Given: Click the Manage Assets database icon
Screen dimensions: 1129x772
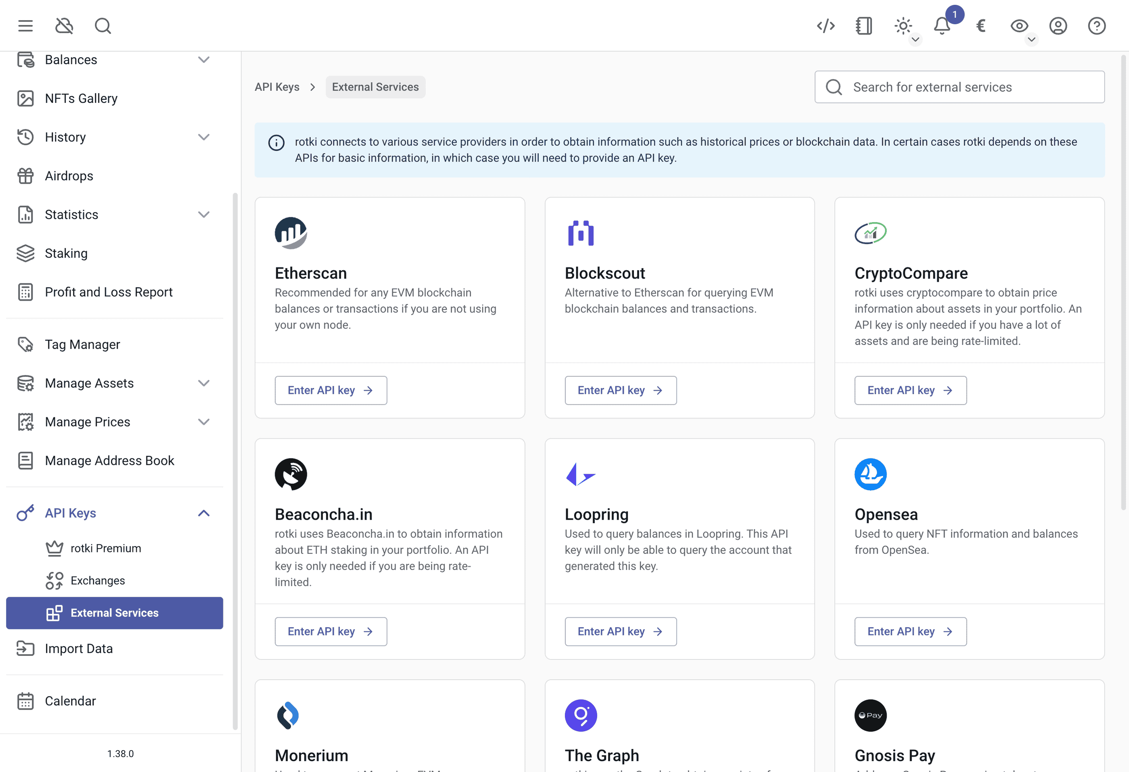Looking at the screenshot, I should (25, 383).
